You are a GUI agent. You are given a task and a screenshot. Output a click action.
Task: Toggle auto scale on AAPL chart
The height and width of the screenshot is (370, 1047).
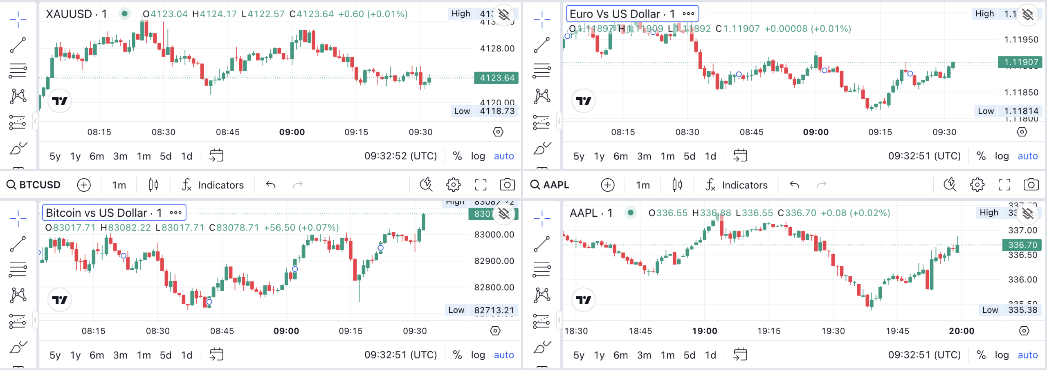click(1028, 355)
